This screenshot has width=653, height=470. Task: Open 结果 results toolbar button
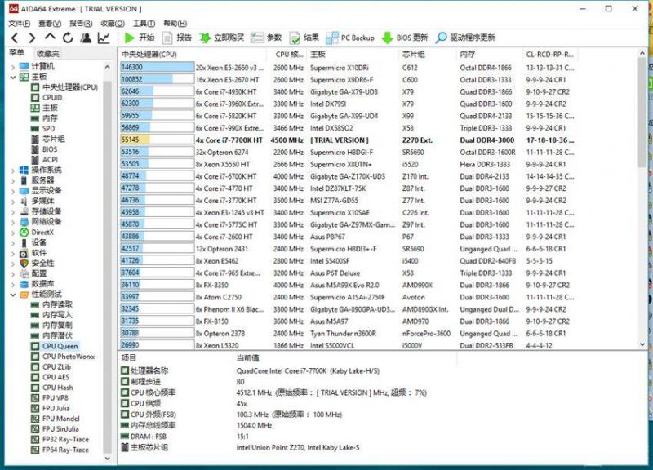tap(304, 38)
